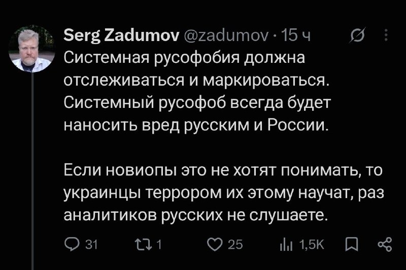Click the like count 25
This screenshot has width=406, height=270.
tap(235, 245)
